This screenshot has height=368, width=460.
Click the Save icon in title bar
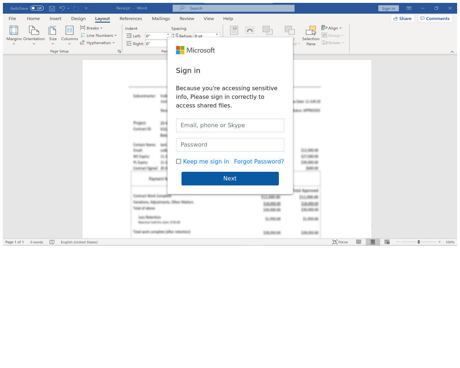(52, 8)
